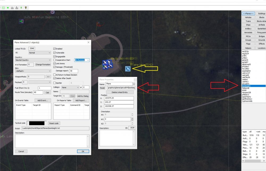The height and width of the screenshot is (171, 266).
Task: Enable the Spotter checkbox
Action: tap(55, 83)
